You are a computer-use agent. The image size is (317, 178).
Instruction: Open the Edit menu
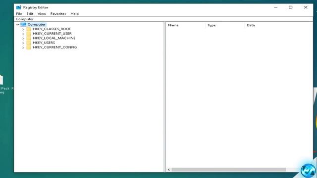[x=30, y=14]
